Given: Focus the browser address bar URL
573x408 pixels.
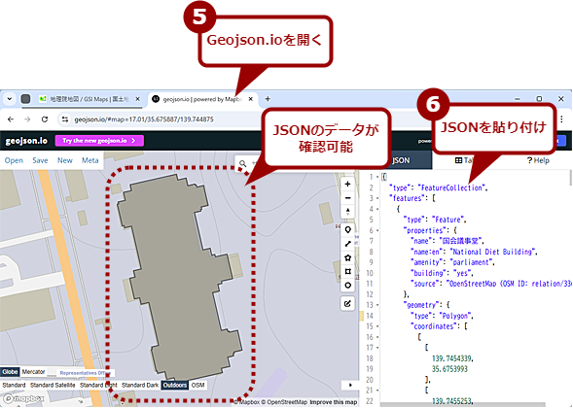Looking at the screenshot, I should 144,119.
